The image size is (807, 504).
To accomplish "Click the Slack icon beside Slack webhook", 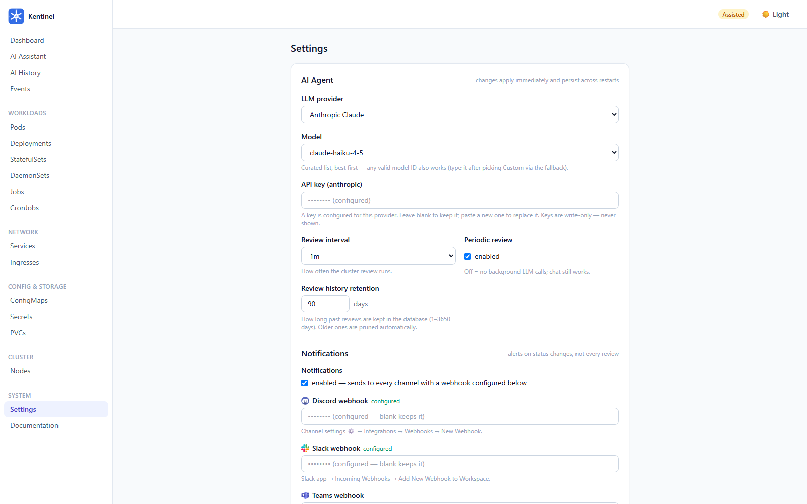I will tap(305, 448).
